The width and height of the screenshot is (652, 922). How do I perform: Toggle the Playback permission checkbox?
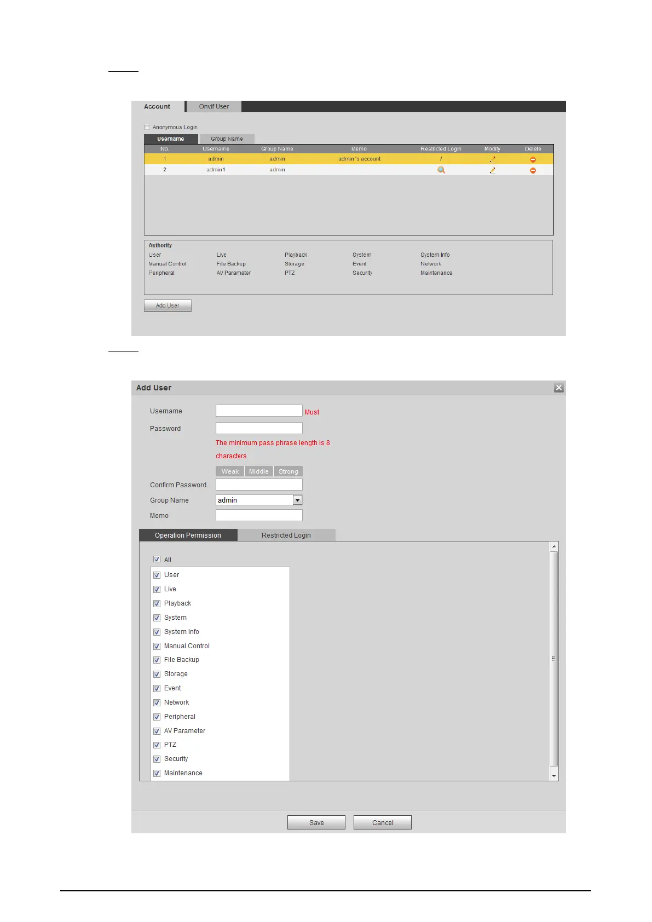point(157,603)
